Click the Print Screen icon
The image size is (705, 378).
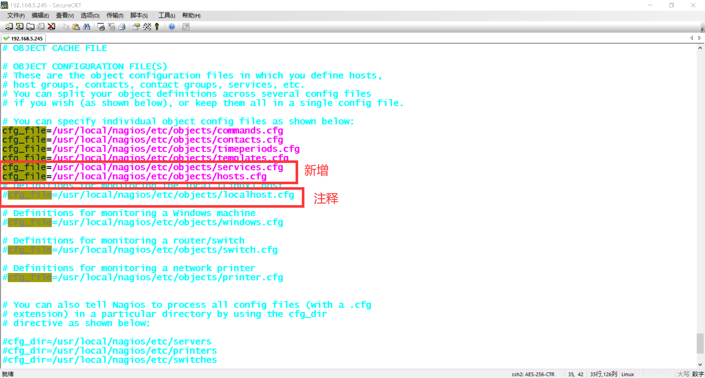(101, 27)
